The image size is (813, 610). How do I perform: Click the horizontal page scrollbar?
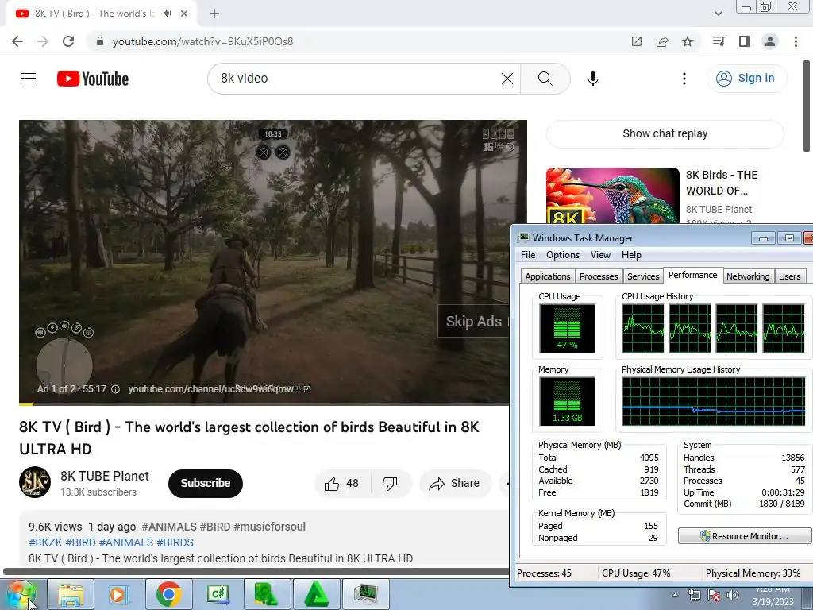coord(256,572)
